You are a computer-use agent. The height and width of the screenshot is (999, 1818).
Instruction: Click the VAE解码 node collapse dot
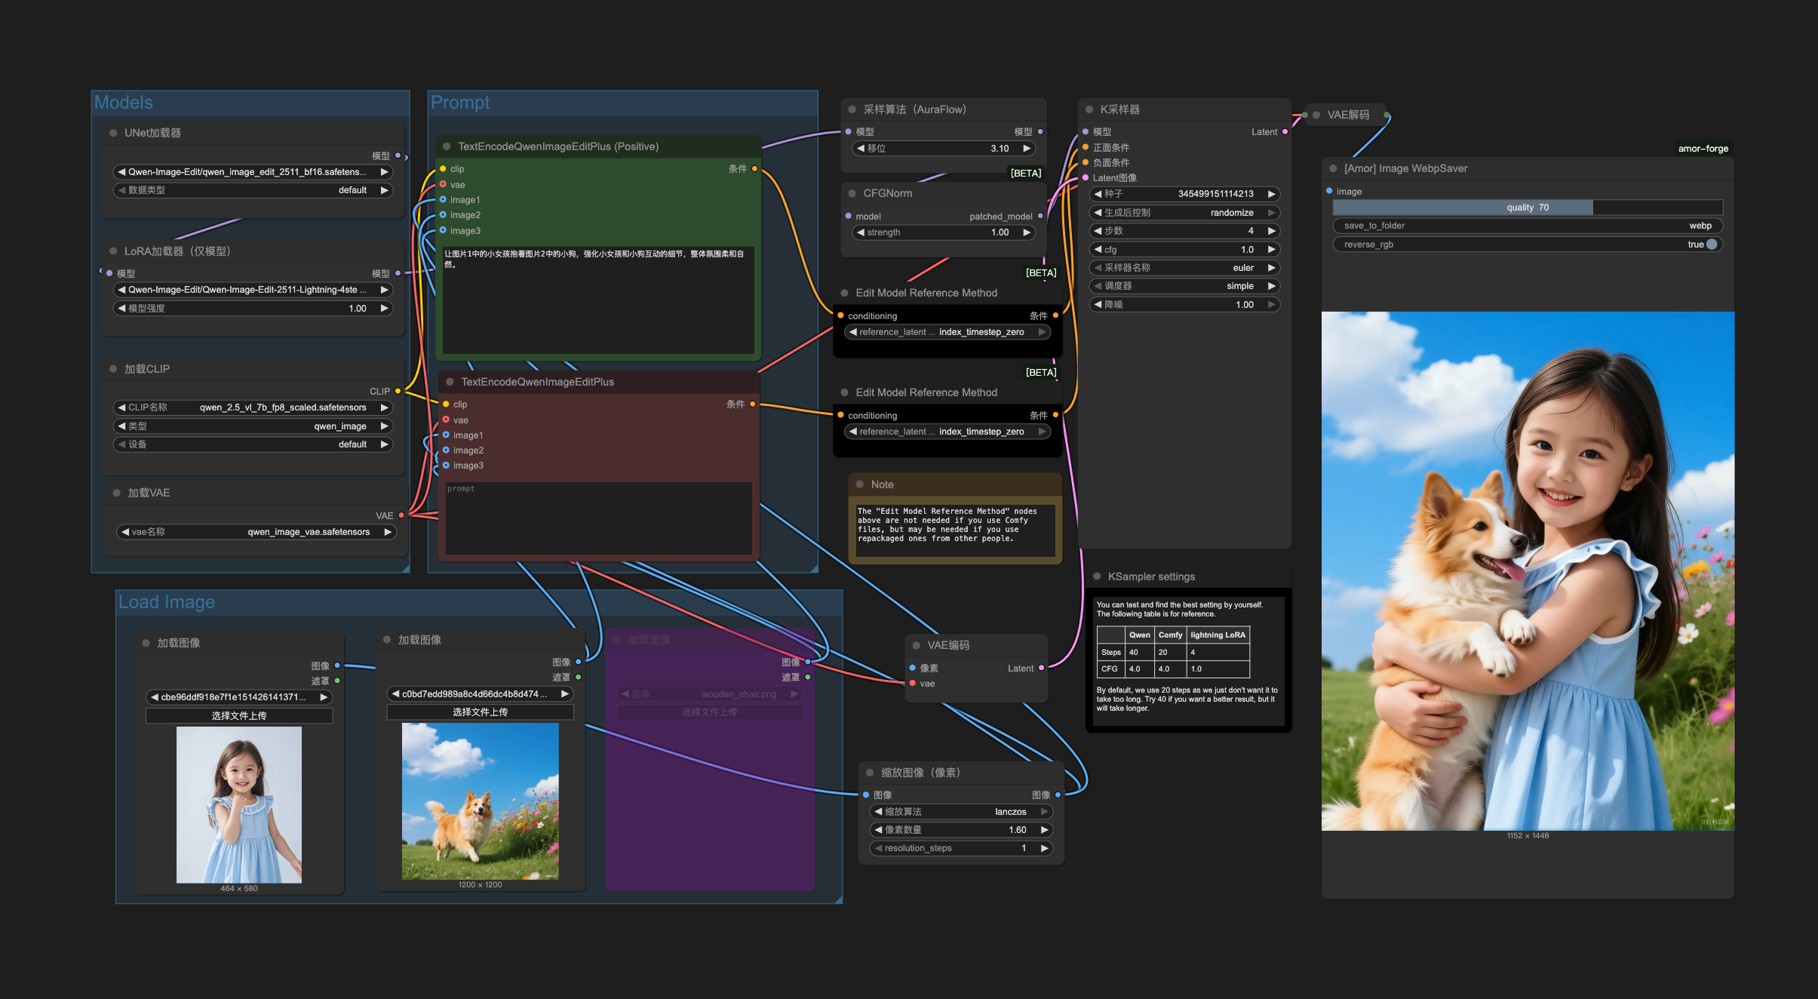click(1316, 115)
